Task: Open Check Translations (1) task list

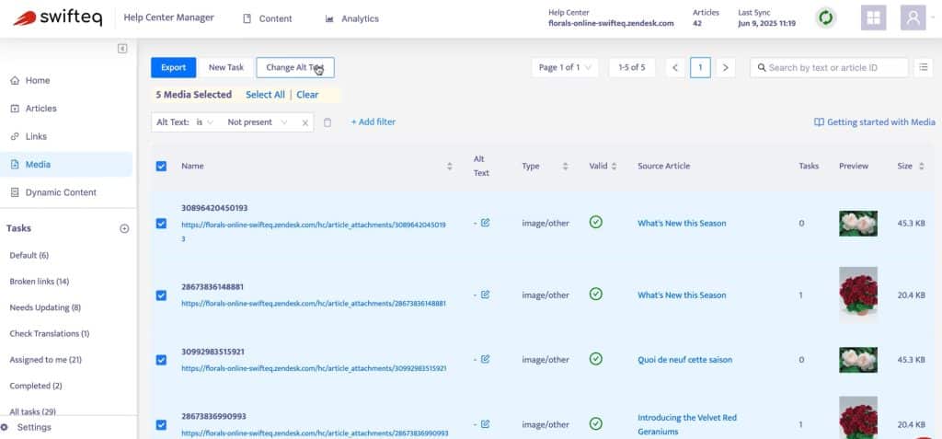Action: 50,334
